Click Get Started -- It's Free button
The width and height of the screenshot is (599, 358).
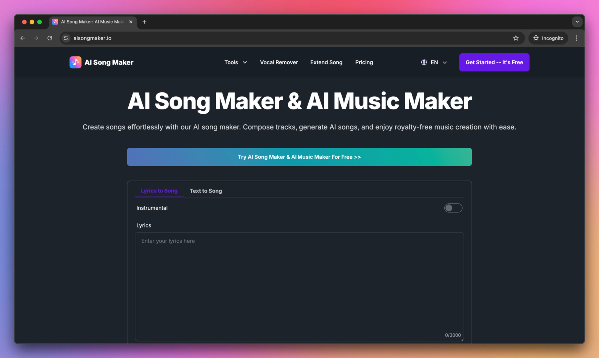(x=494, y=62)
